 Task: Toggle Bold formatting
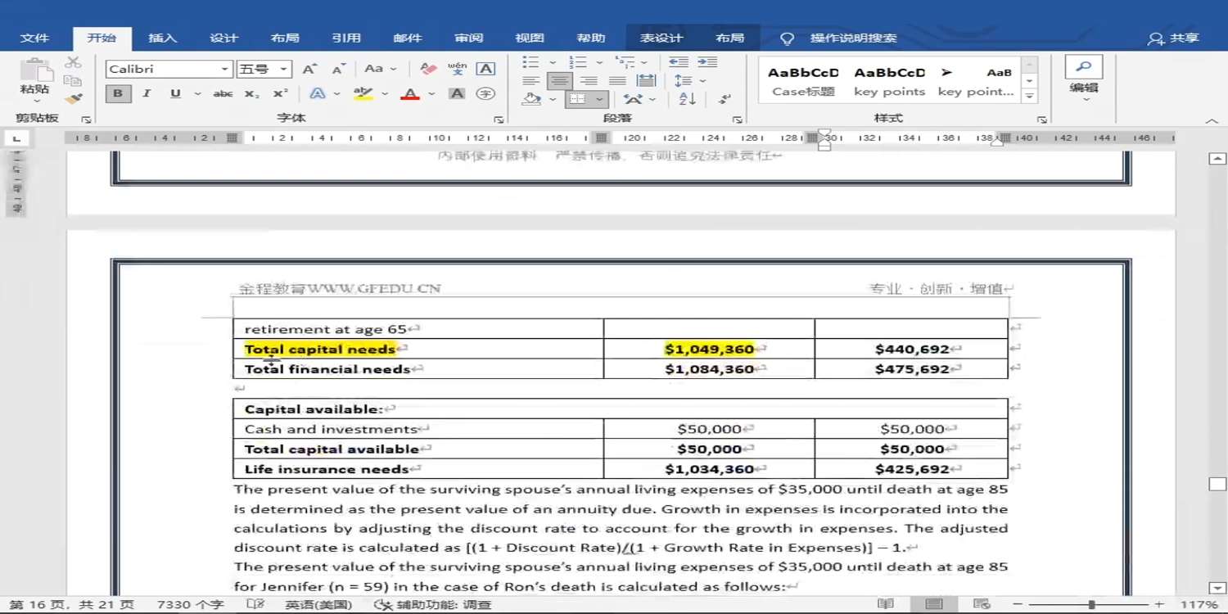[118, 94]
